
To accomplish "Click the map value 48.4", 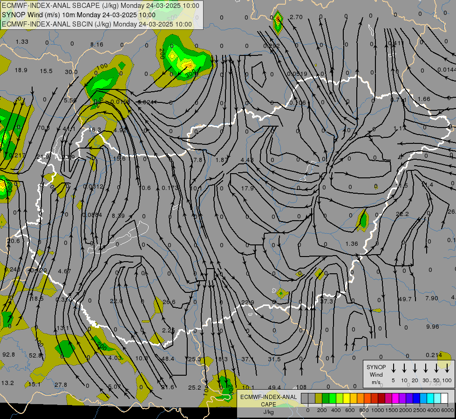I will click(x=168, y=358).
